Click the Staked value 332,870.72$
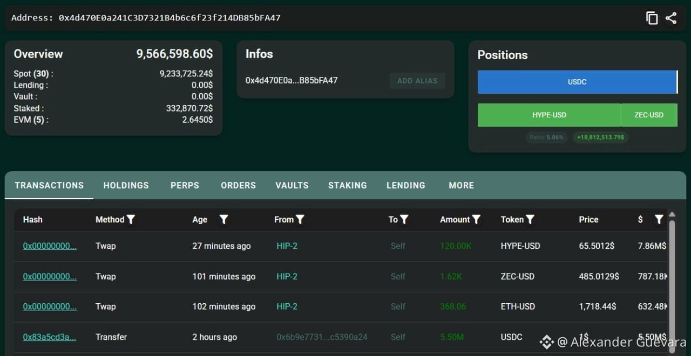 click(189, 108)
